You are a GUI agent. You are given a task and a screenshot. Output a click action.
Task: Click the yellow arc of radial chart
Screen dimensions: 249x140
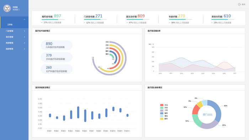pyautogui.click(x=123, y=58)
